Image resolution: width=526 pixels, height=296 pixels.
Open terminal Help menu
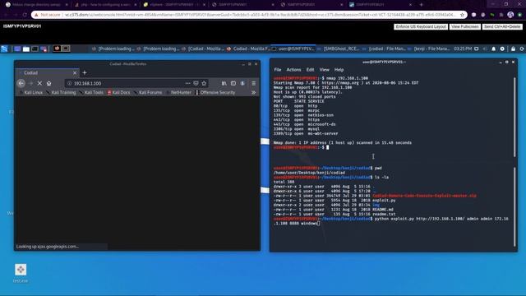click(339, 70)
